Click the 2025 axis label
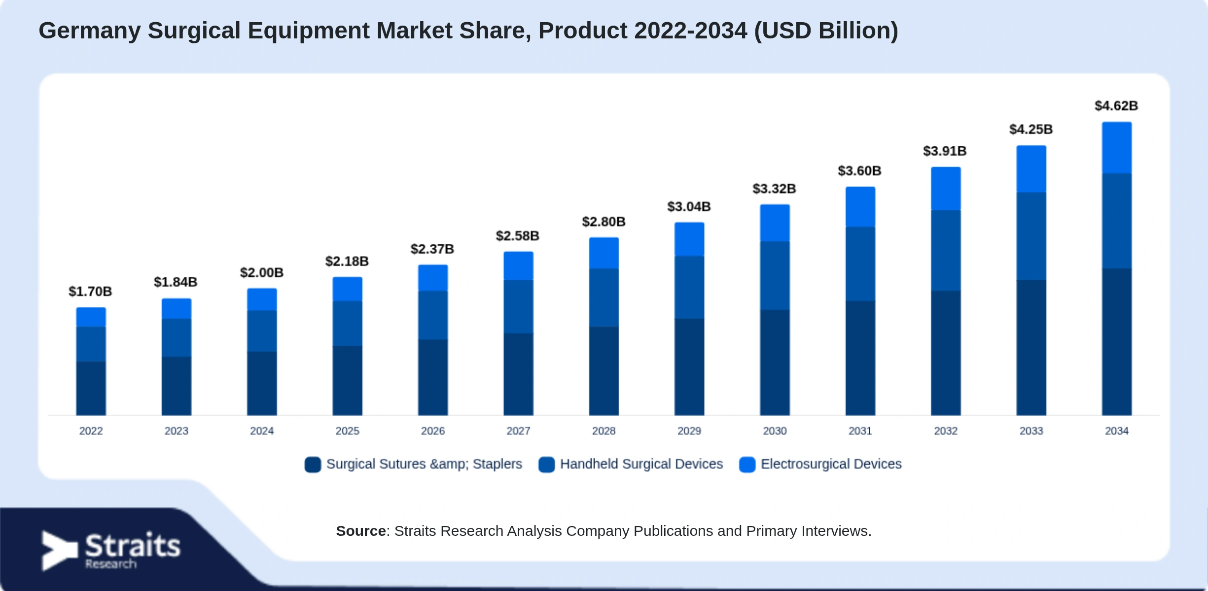Image resolution: width=1208 pixels, height=591 pixels. [x=348, y=431]
